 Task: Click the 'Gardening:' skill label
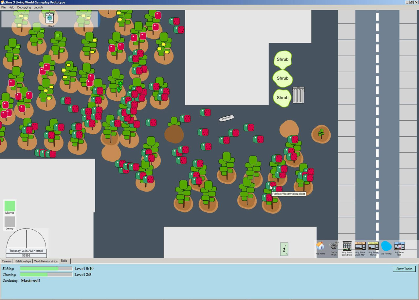[10, 281]
